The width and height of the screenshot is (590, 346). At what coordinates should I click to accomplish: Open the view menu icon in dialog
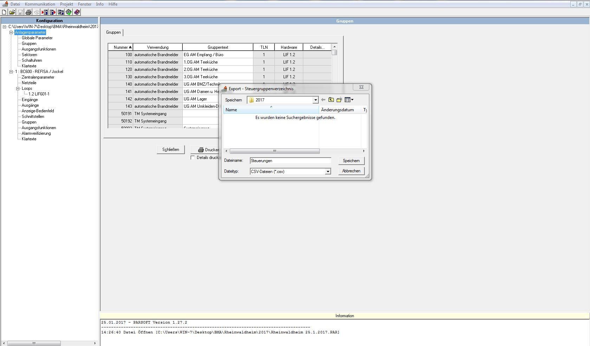coord(349,100)
